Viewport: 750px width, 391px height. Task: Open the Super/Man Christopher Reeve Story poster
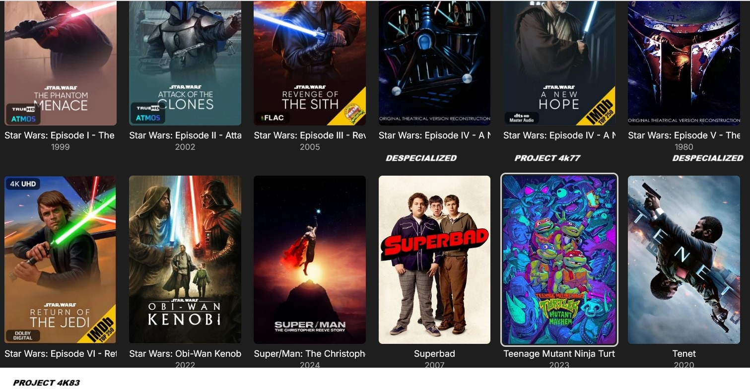[x=310, y=260]
